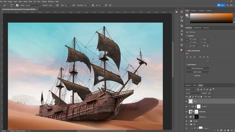235x132 pixels.
Task: Flip horizontal icon in the Transform section
Action: (x=204, y=46)
